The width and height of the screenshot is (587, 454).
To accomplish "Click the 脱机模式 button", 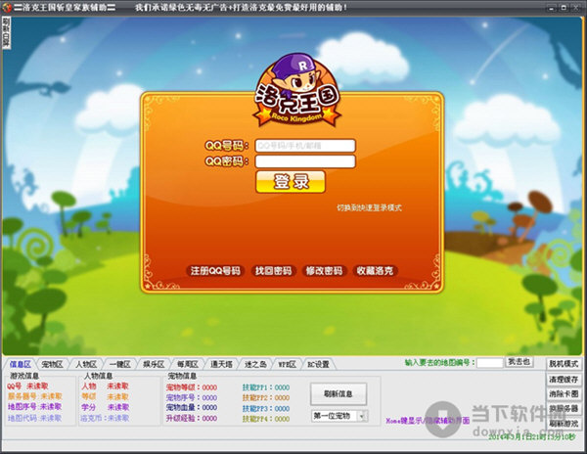I will tap(564, 364).
